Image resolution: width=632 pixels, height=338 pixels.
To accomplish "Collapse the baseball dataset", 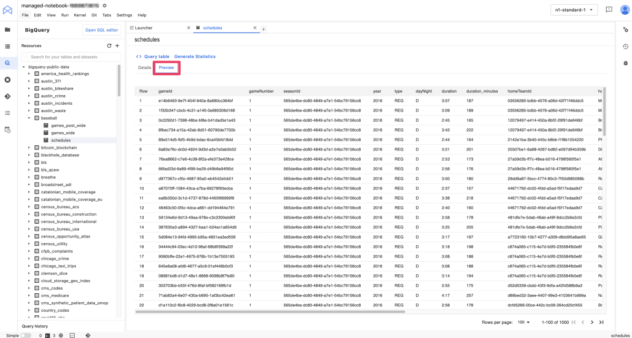I will (29, 118).
